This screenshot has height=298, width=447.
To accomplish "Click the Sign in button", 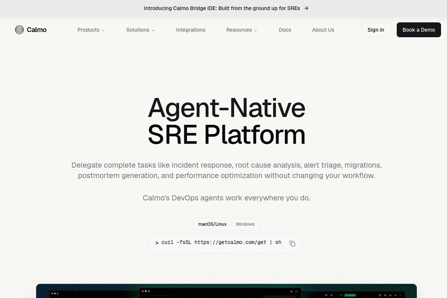I will (x=376, y=30).
